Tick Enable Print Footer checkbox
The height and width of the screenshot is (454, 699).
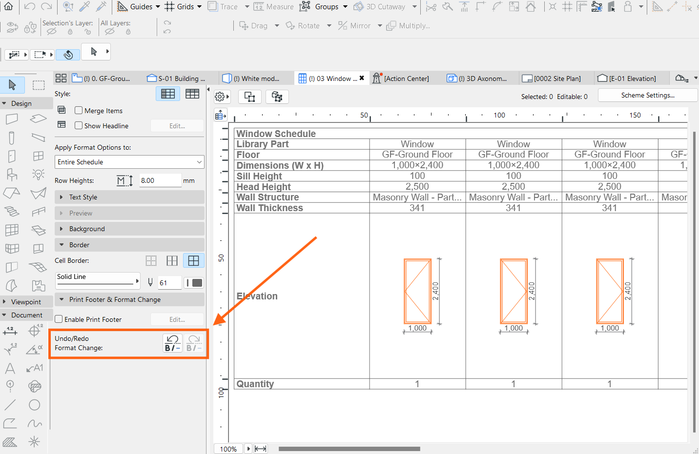point(59,319)
